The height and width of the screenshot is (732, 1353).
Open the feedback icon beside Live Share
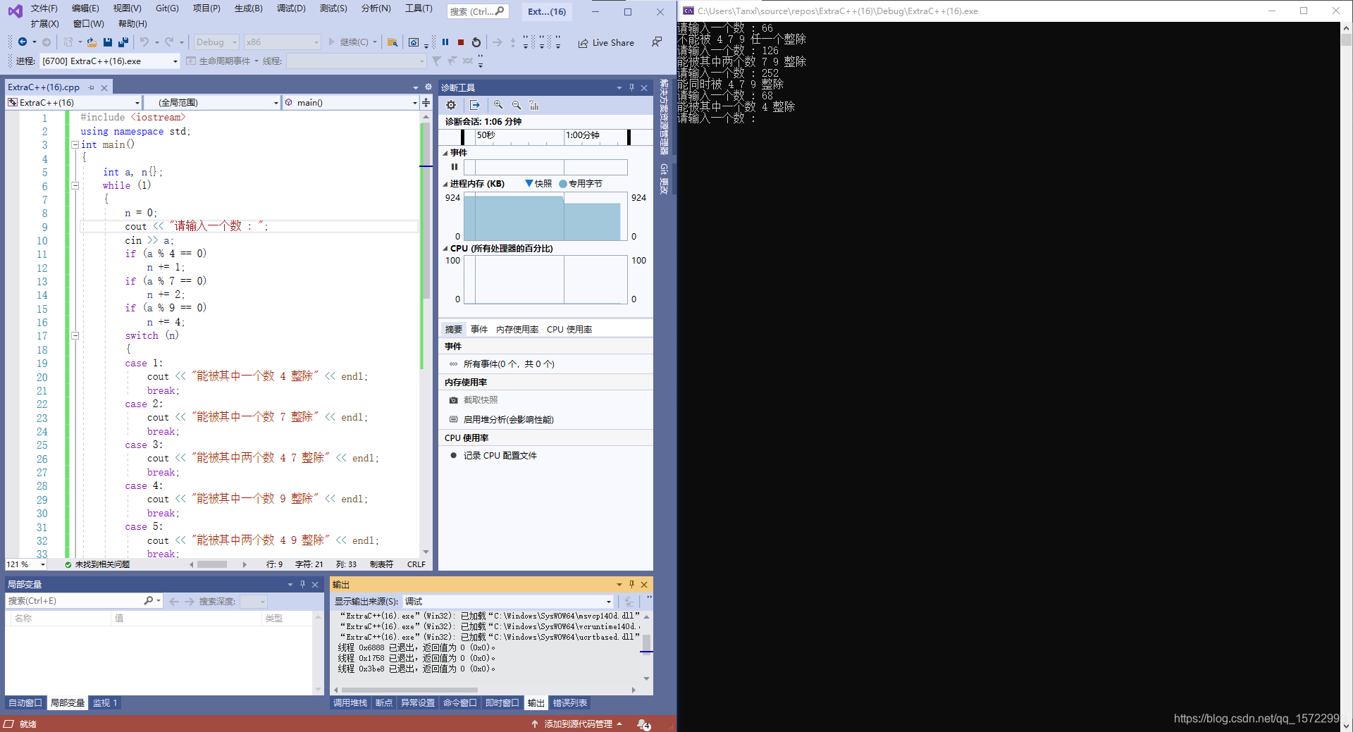click(657, 42)
